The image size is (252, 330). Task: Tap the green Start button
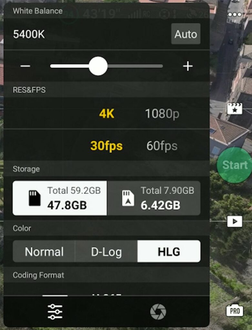pos(235,165)
